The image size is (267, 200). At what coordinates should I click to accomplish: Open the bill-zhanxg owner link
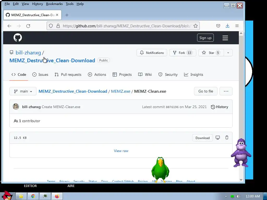[28, 53]
